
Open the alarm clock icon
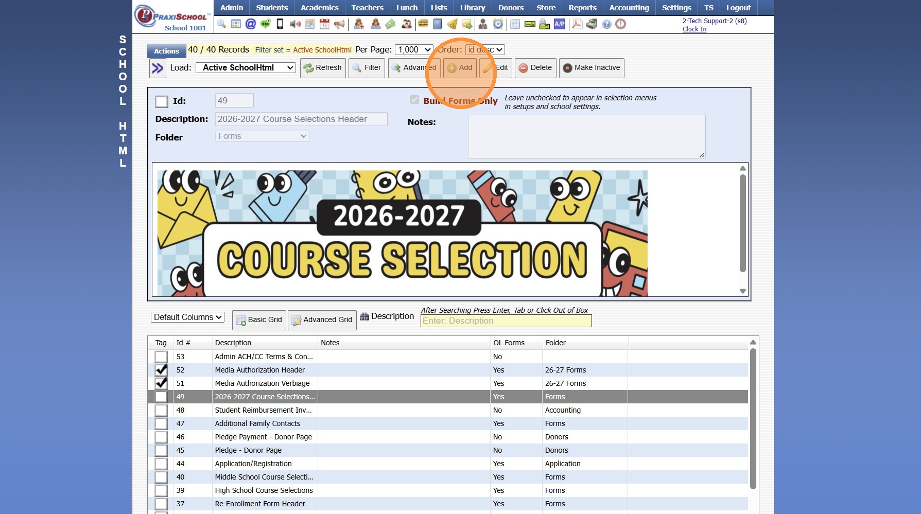tap(498, 24)
